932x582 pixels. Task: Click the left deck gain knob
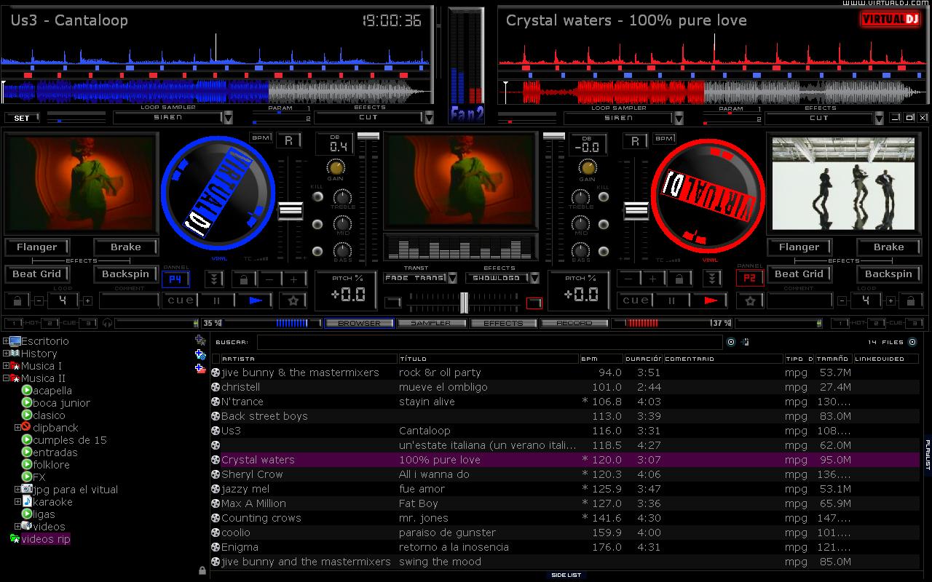click(335, 167)
